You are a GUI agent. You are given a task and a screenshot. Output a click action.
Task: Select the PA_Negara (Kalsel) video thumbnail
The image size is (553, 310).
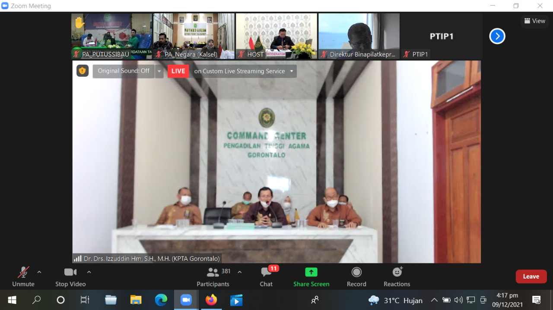click(x=194, y=36)
